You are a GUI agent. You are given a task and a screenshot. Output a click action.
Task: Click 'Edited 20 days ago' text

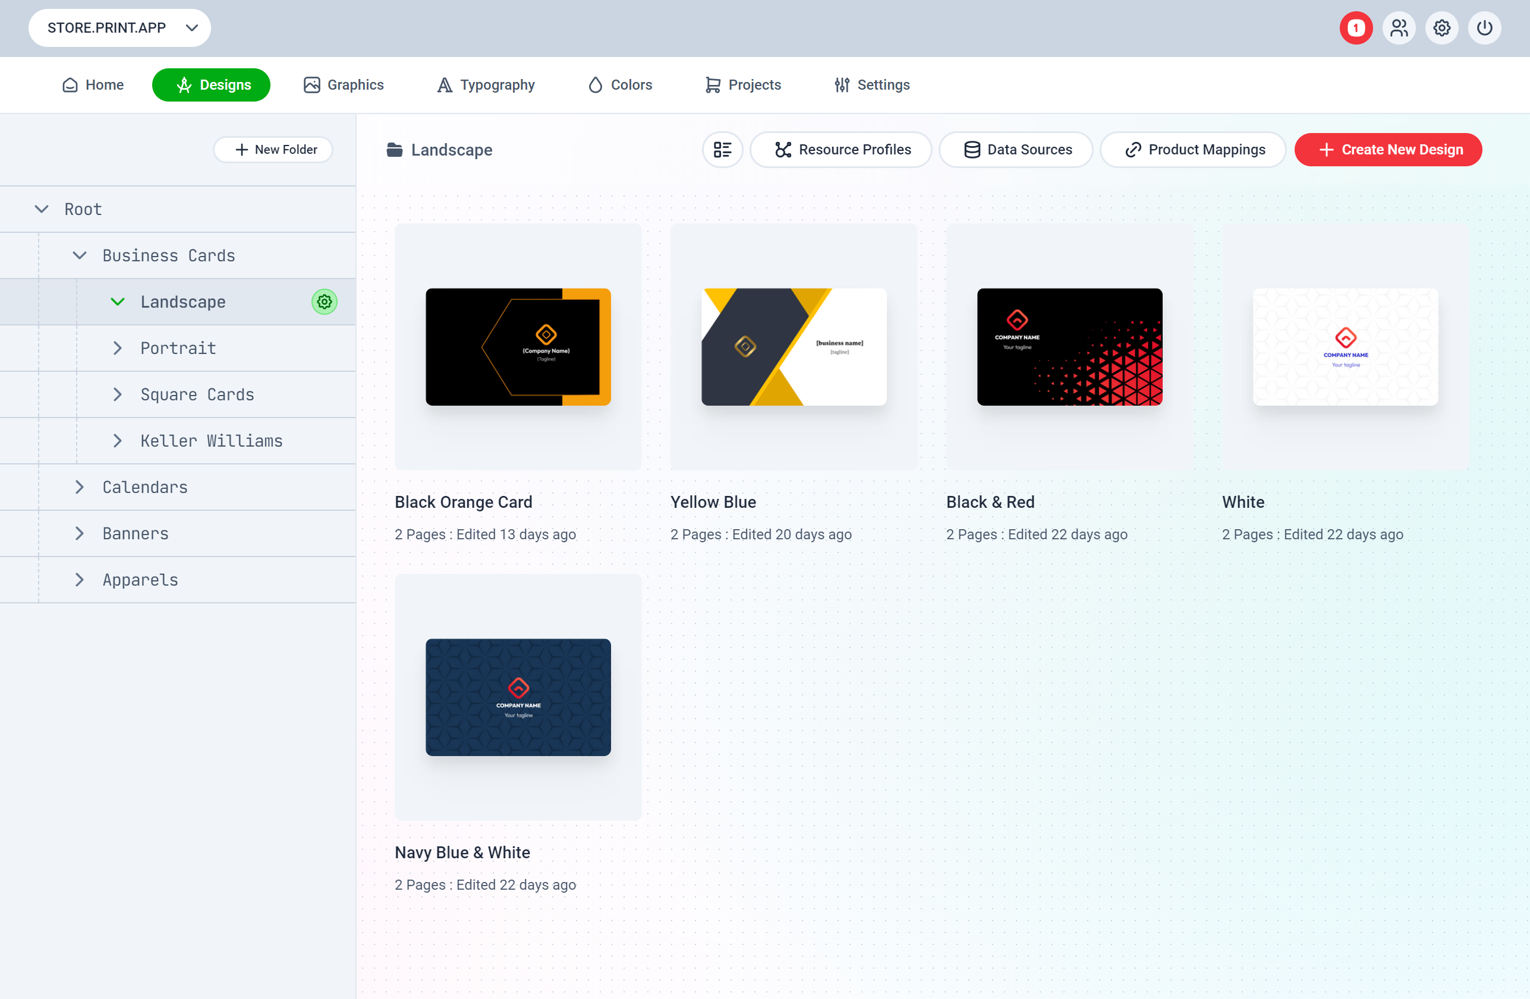[x=792, y=534]
